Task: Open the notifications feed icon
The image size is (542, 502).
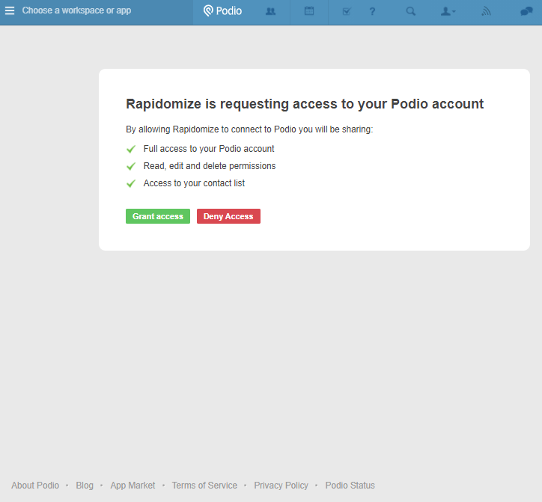Action: (486, 11)
